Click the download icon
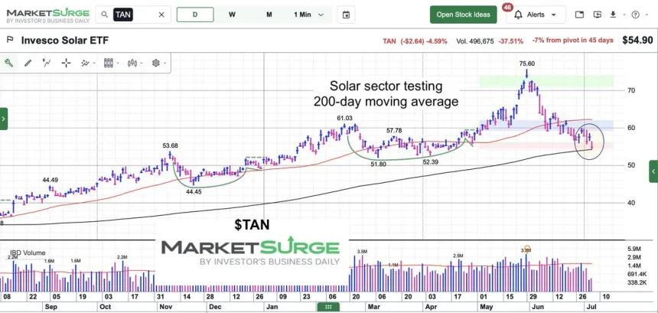This screenshot has height=313, width=658. 613,15
